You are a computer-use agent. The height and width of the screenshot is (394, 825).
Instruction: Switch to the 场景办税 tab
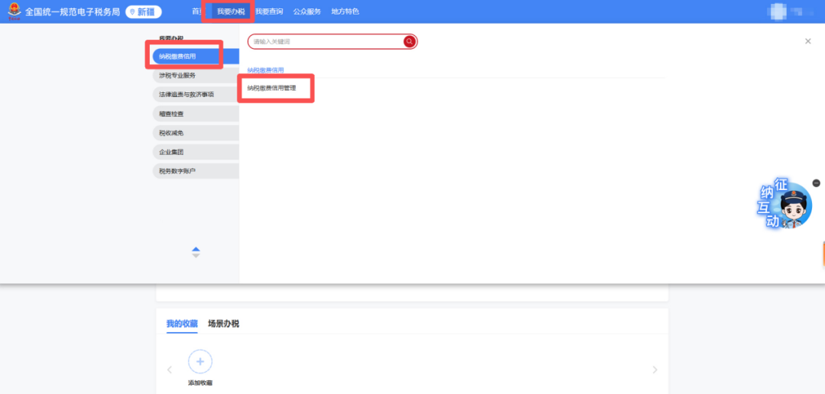224,324
